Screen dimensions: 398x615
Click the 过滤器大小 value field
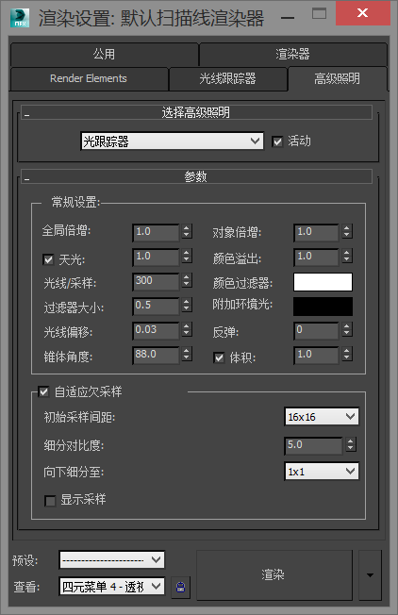(156, 306)
